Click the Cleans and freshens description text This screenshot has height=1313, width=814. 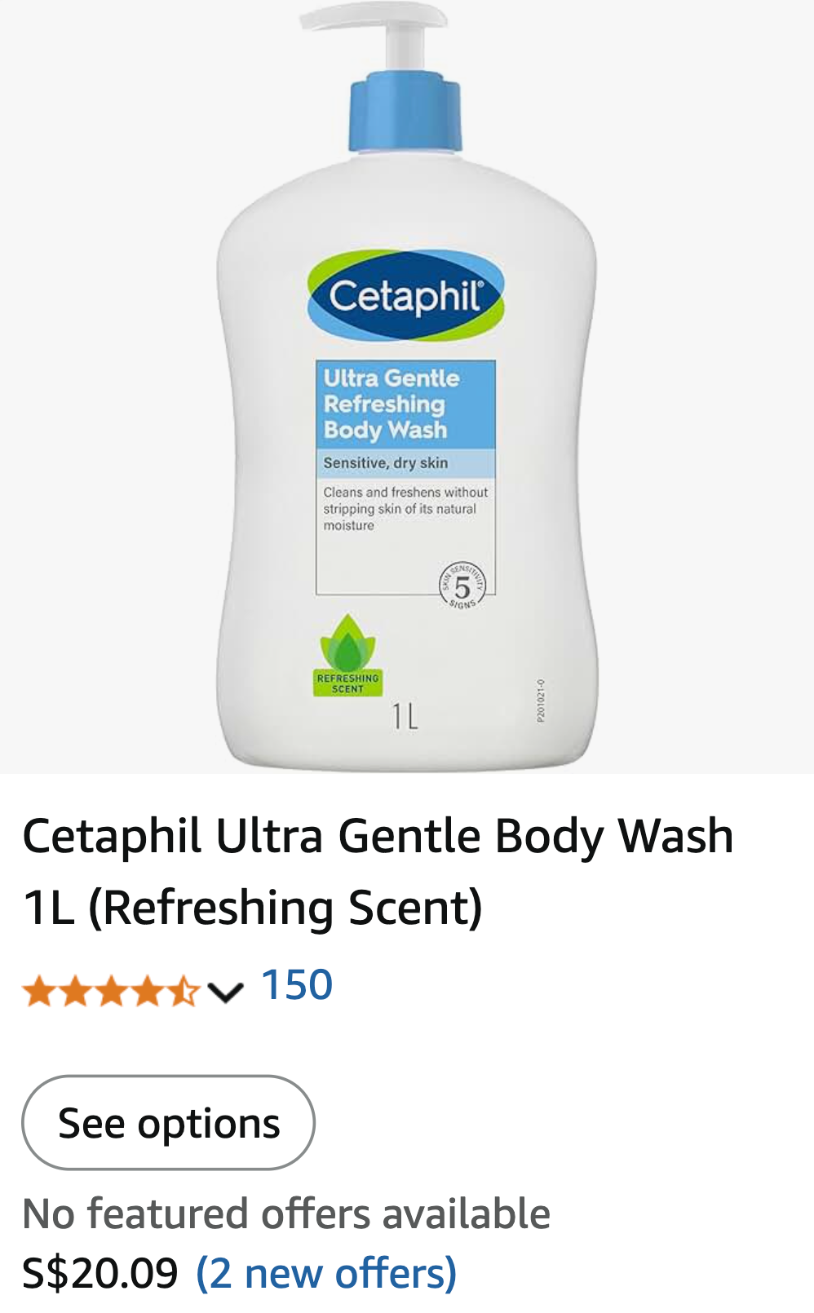coord(405,509)
